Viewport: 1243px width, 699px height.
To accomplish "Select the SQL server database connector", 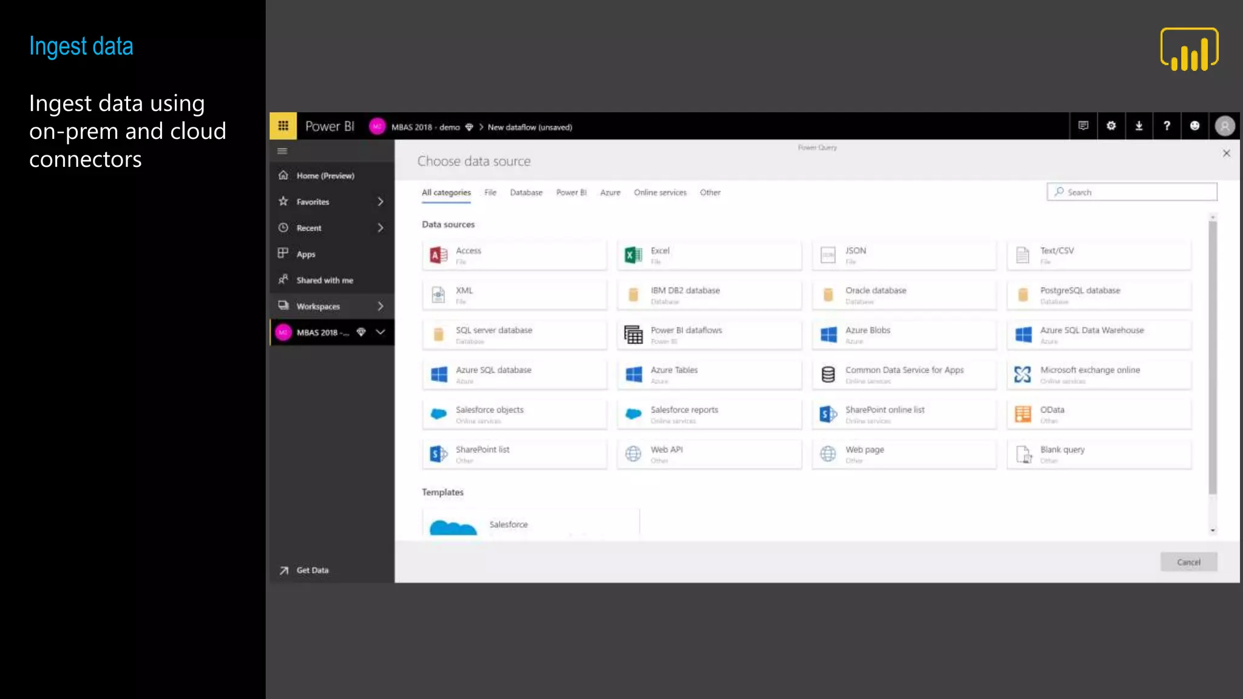I will 515,335.
